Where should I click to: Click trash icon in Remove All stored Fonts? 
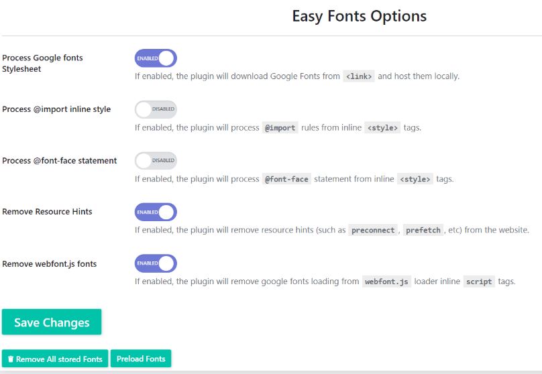point(11,359)
